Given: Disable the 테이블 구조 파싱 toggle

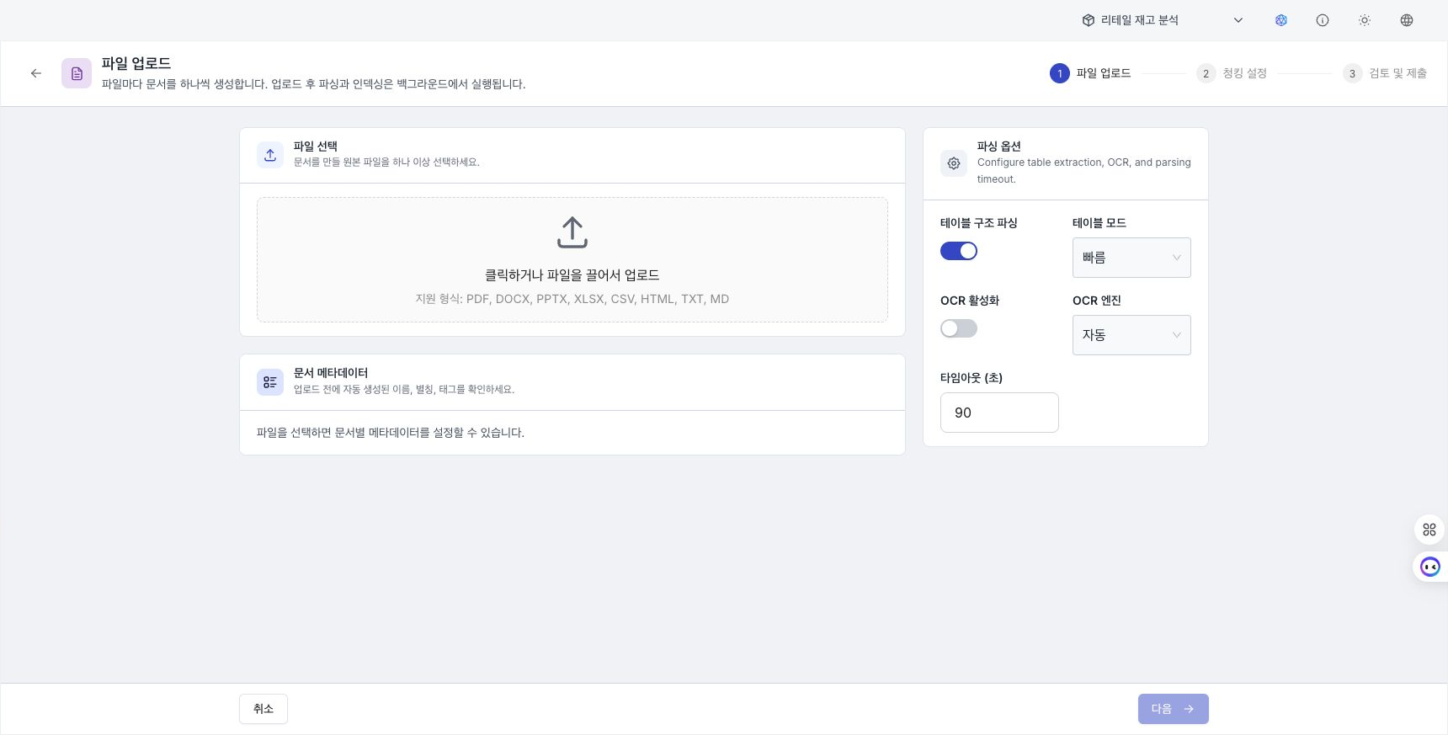Looking at the screenshot, I should 959,251.
